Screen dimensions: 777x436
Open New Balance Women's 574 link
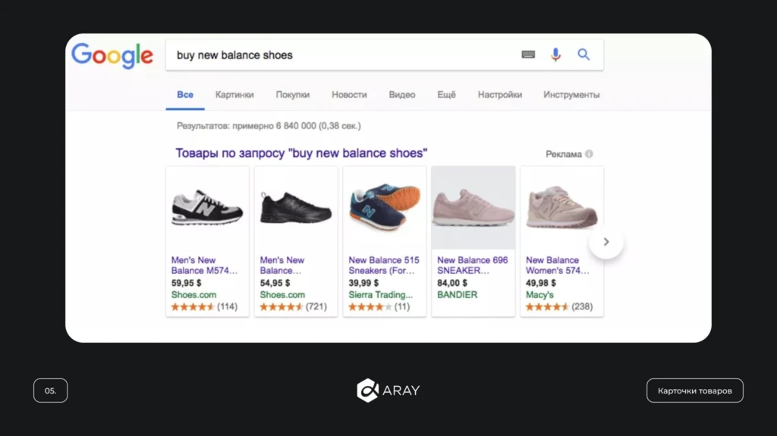point(558,265)
